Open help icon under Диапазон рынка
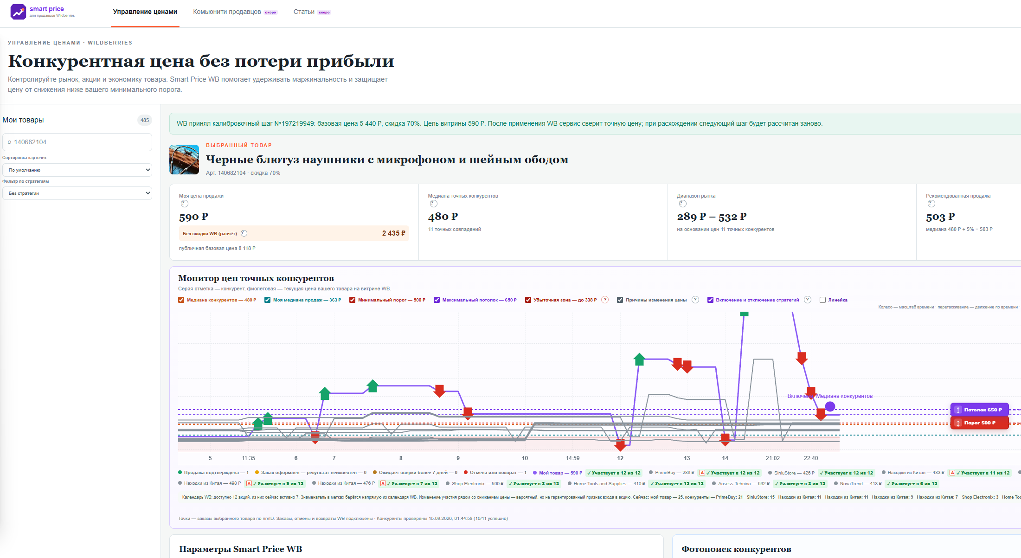 pyautogui.click(x=682, y=204)
